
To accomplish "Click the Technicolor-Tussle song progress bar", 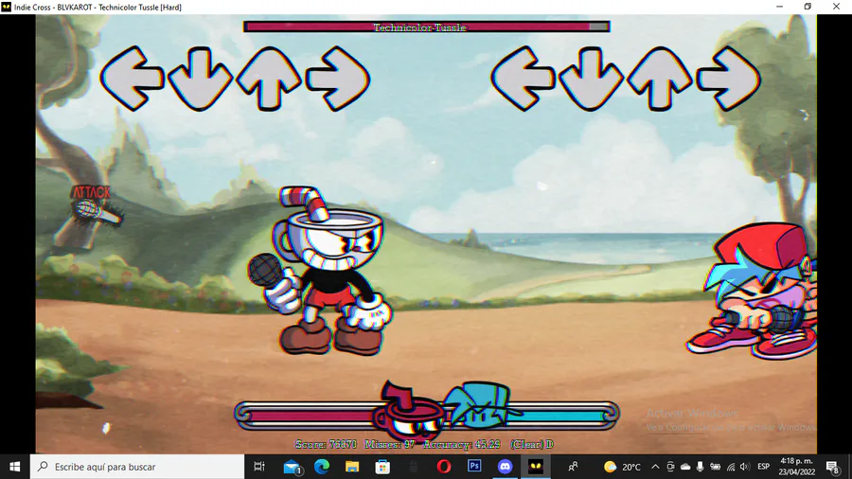I will [x=427, y=27].
